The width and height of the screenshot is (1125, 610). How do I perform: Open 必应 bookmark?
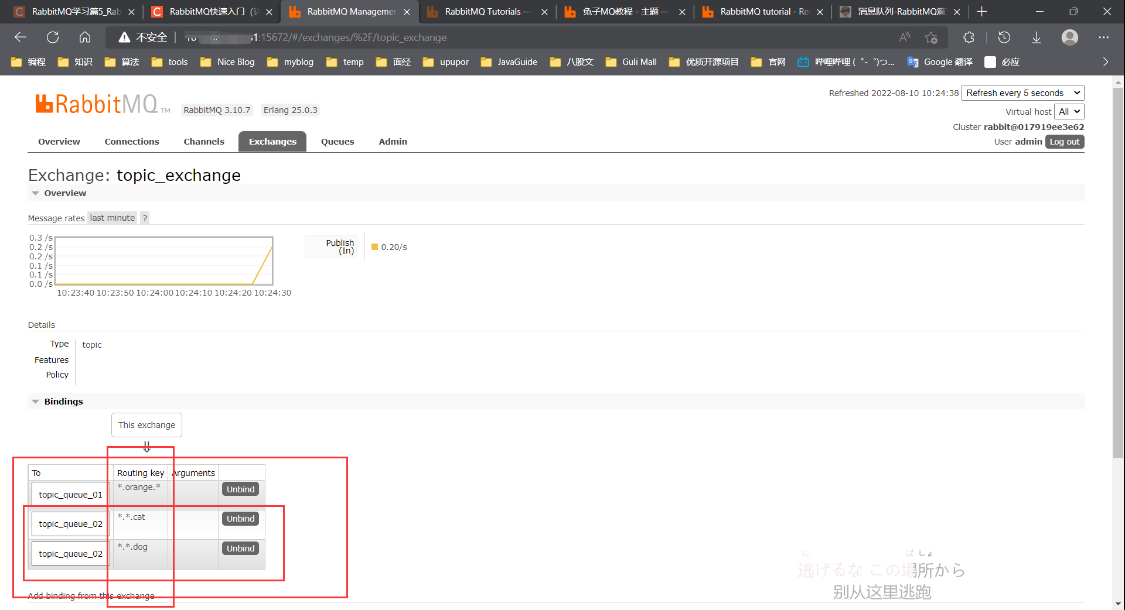pos(1003,62)
